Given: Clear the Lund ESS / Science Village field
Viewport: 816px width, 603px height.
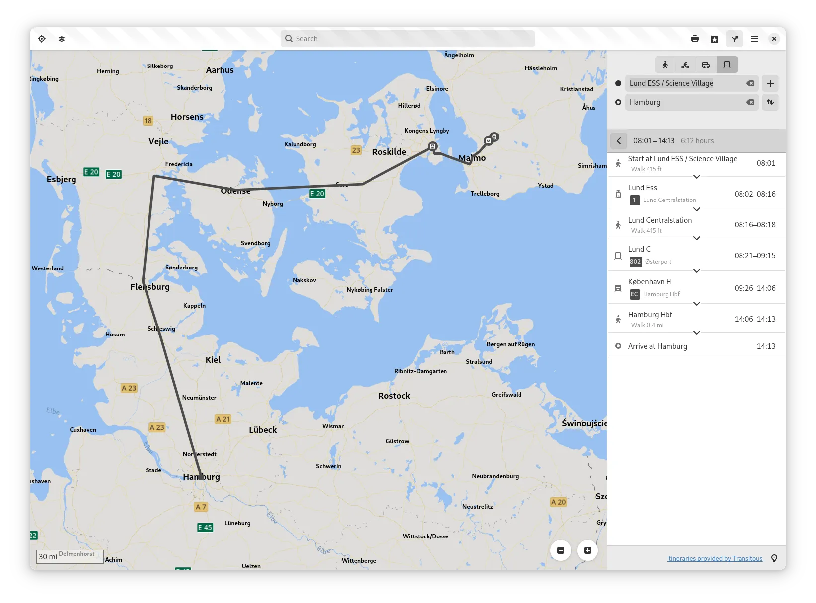Looking at the screenshot, I should pos(750,83).
